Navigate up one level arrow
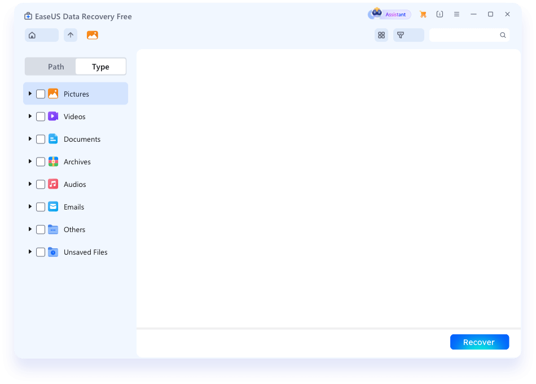Viewport: 536px width, 384px height. pos(71,35)
